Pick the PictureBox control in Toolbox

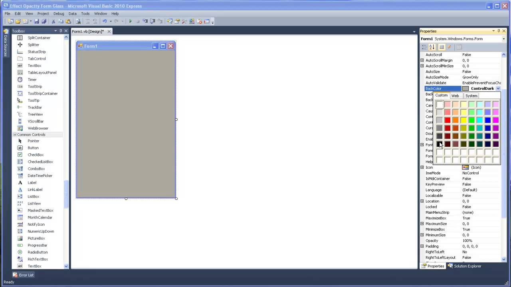(36, 238)
